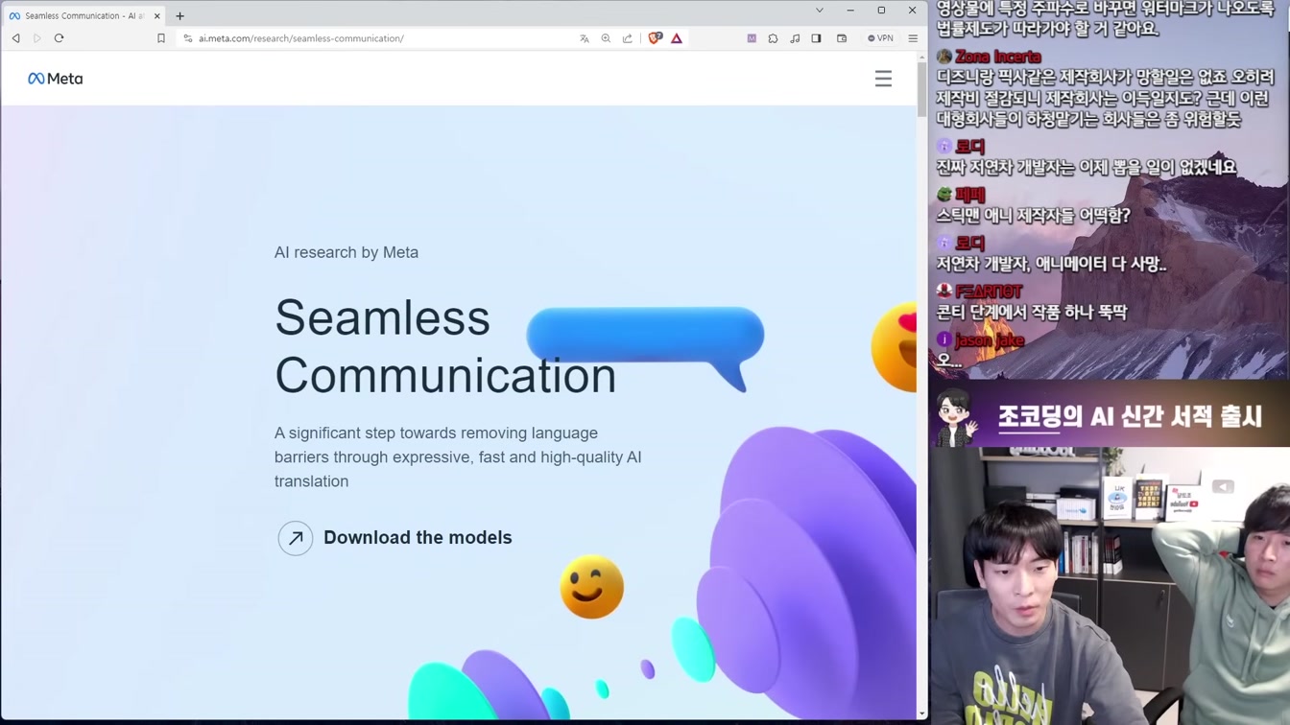Click the browser forward arrow
1290x725 pixels.
(x=37, y=38)
